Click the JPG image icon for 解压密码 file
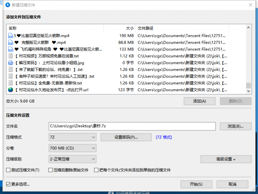Viewport: 258px width, 194px height. point(11,63)
